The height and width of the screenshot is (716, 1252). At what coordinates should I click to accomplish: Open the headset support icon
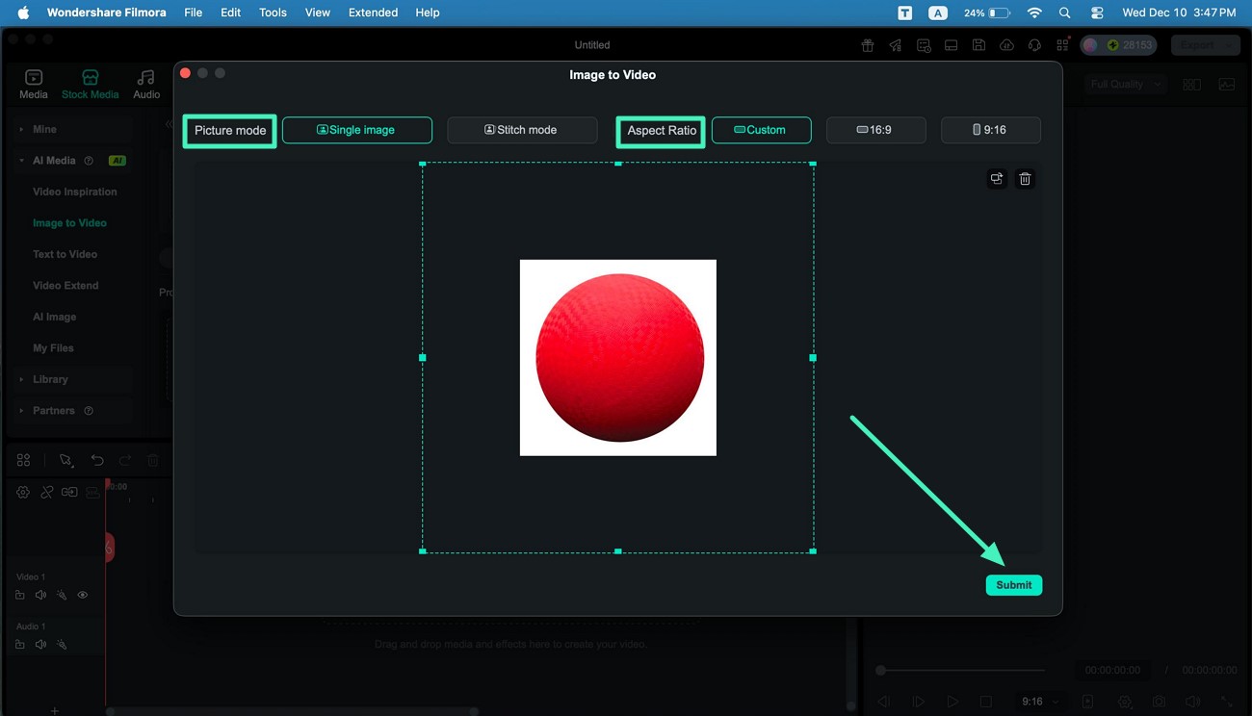click(x=1034, y=45)
